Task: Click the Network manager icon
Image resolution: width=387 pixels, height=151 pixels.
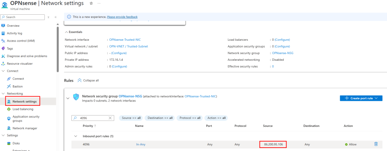Action: pyautogui.click(x=9, y=128)
